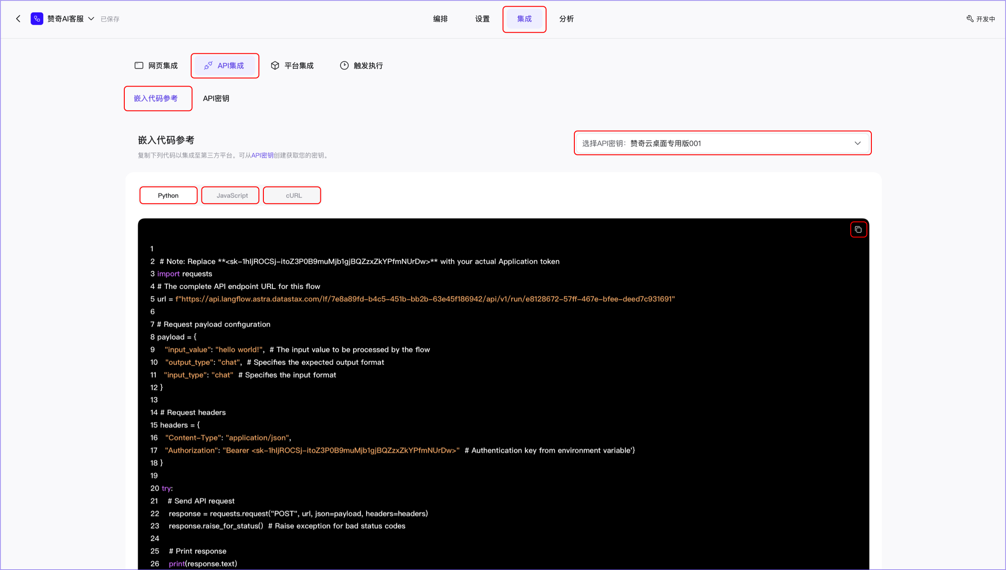Expand the app name chevron next to 赞奇AI客服
This screenshot has width=1006, height=570.
coord(91,19)
